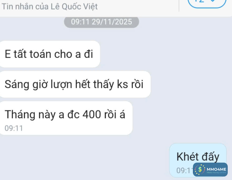The image size is (232, 180).
Task: Click the vertical divider line in the header
Action: [179, 6]
